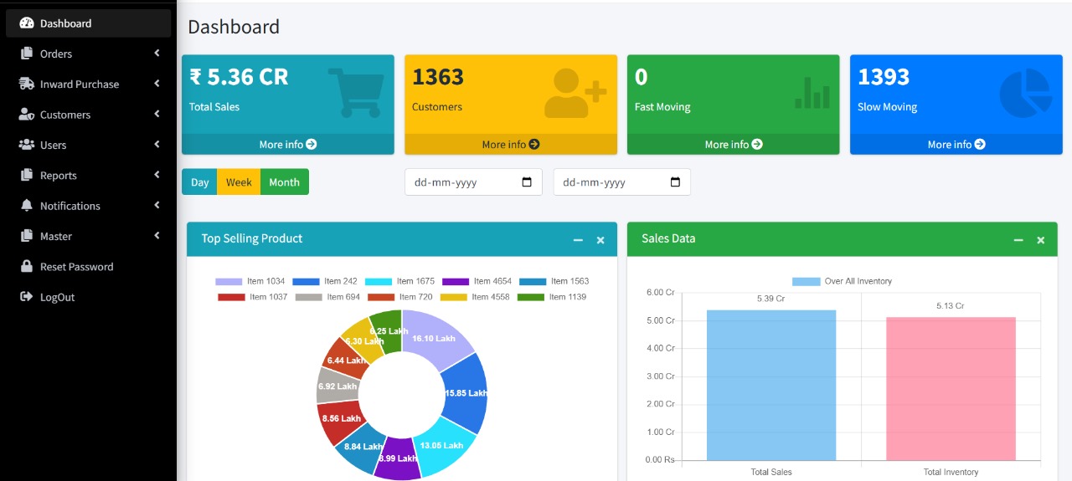Click the add-user icon on Customers card

click(576, 92)
